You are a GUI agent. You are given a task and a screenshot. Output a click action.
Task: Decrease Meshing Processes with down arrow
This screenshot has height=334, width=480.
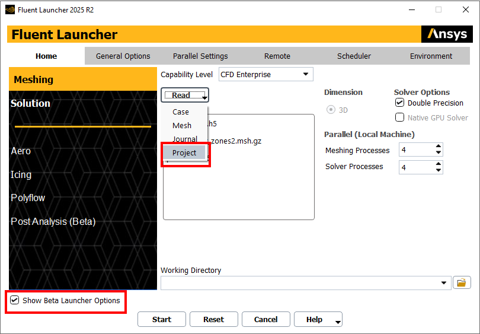[x=439, y=152]
